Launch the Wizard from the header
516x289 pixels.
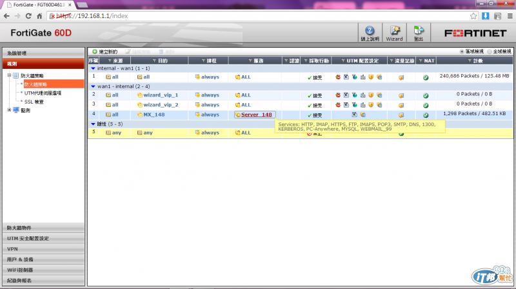[x=394, y=33]
